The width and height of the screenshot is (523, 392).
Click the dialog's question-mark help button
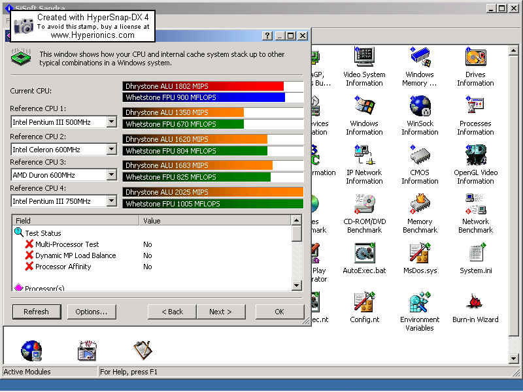point(267,36)
